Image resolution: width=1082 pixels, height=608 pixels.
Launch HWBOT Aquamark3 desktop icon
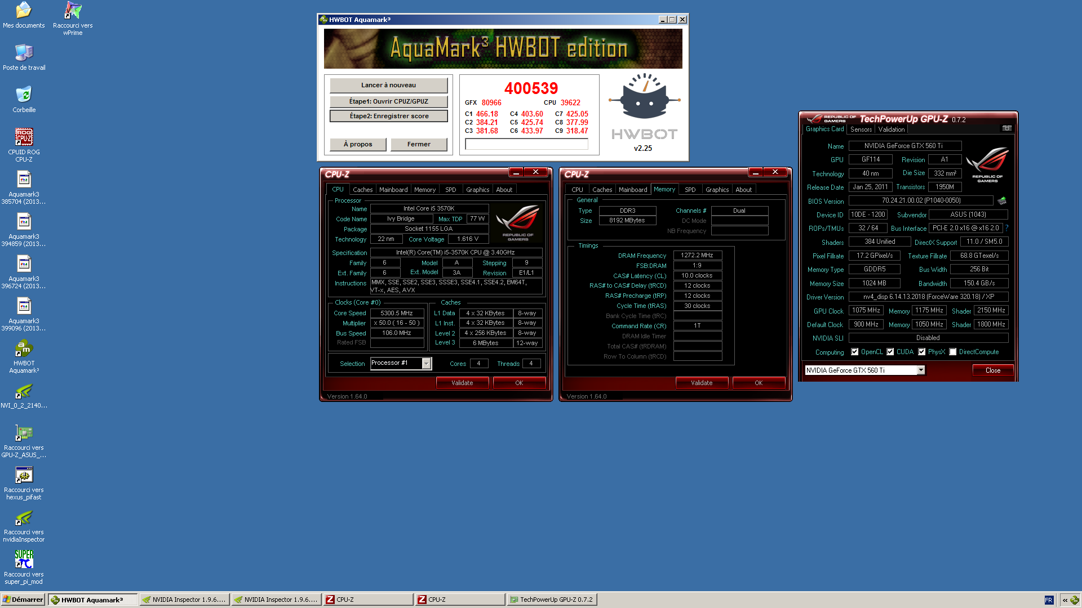pos(24,356)
